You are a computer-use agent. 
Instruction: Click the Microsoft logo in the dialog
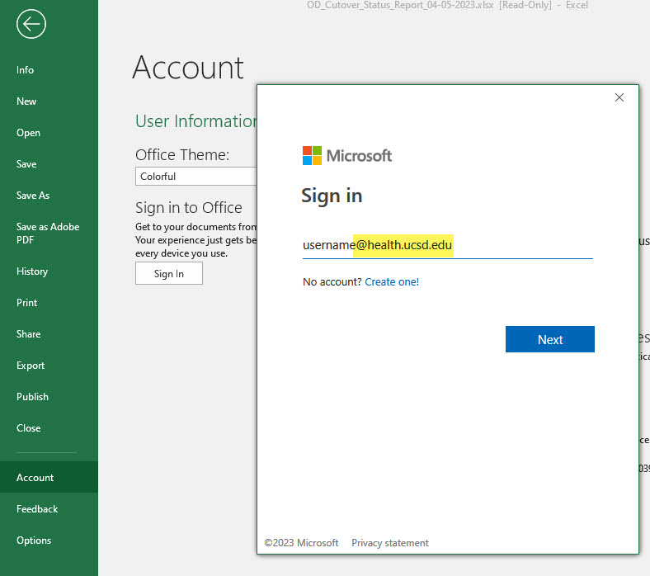(347, 155)
